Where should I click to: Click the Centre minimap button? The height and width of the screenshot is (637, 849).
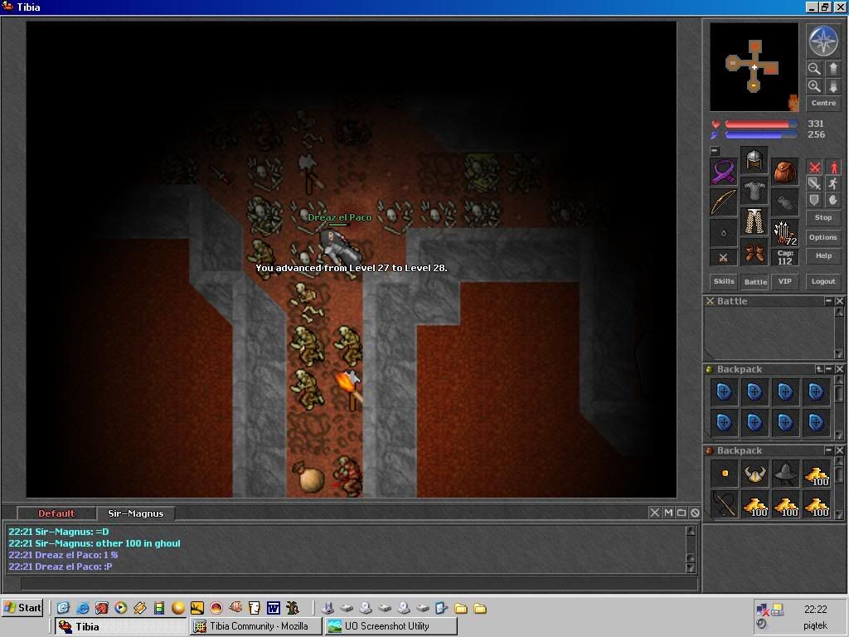[823, 103]
